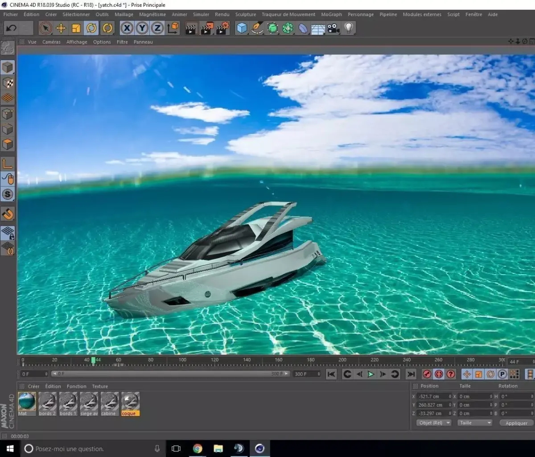Click record active objects keyframe button
The image size is (535, 457).
[x=427, y=374]
